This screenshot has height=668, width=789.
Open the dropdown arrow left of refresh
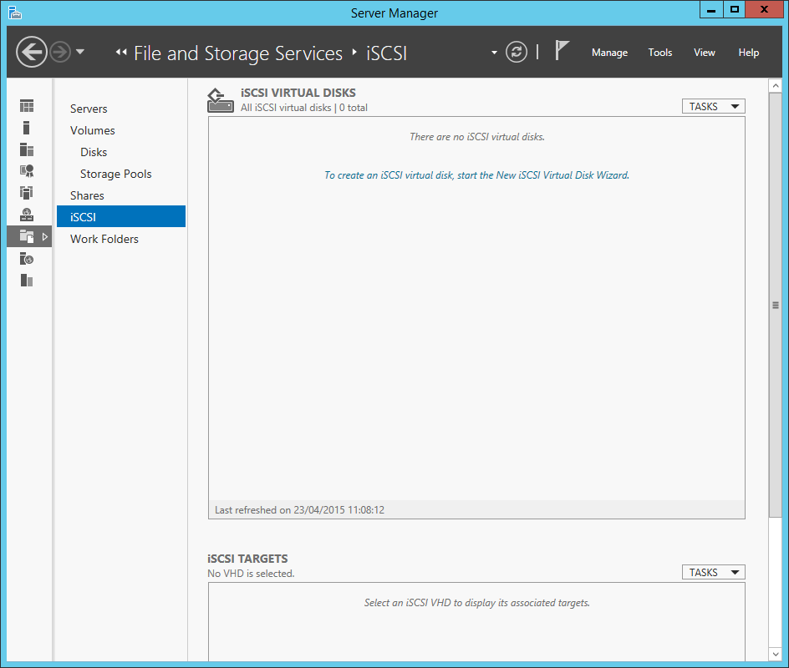[494, 53]
